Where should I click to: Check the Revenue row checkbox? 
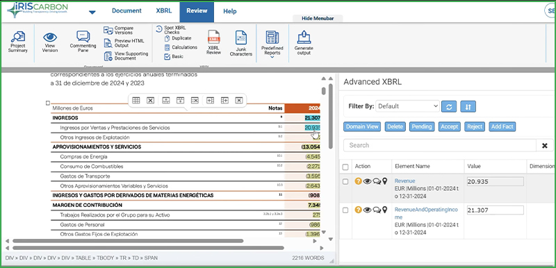pyautogui.click(x=345, y=182)
